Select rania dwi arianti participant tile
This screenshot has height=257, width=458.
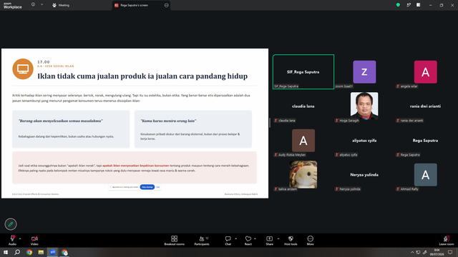coord(425,106)
